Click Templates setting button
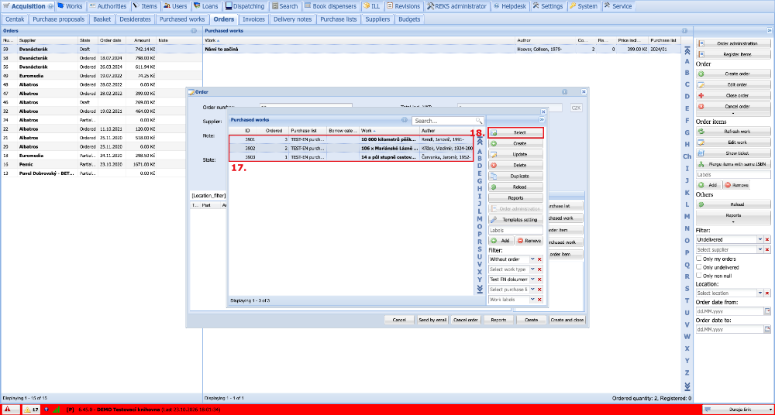Image resolution: width=775 pixels, height=415 pixels. coord(515,219)
